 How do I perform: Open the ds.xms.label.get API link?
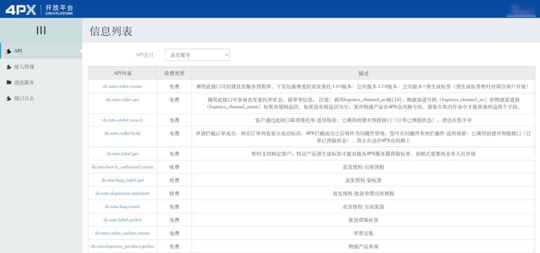122,154
